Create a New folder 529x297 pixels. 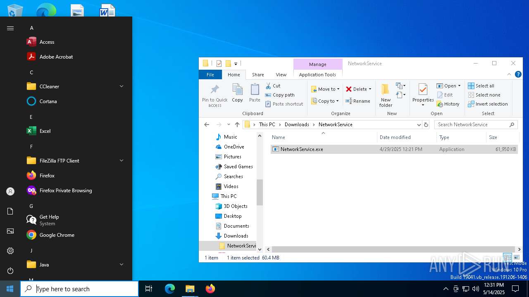386,95
